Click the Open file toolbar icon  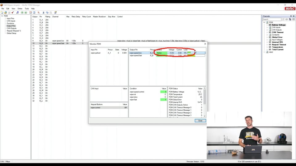6,12
